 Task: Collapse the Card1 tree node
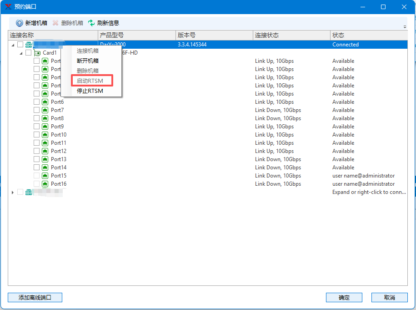[21, 53]
